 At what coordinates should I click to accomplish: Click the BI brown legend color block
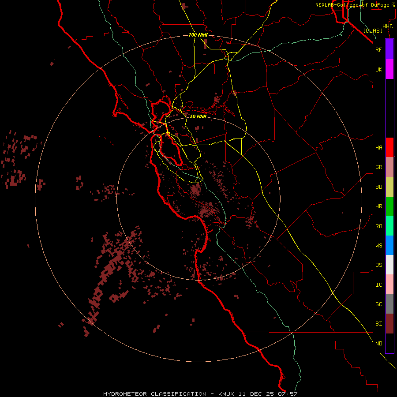pyautogui.click(x=390, y=324)
